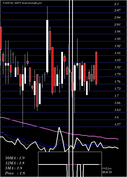This screenshot has width=127, height=177.
Task: Click the 1.6 price axis label
Action: (116, 117)
